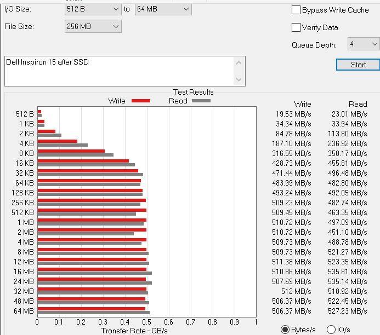380x335 pixels.
Task: Enable the Bypass Write Cache checkbox
Action: click(x=296, y=10)
